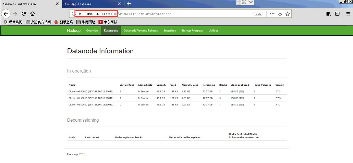Open the 火狐官方站点 bookmark folder

click(x=38, y=22)
